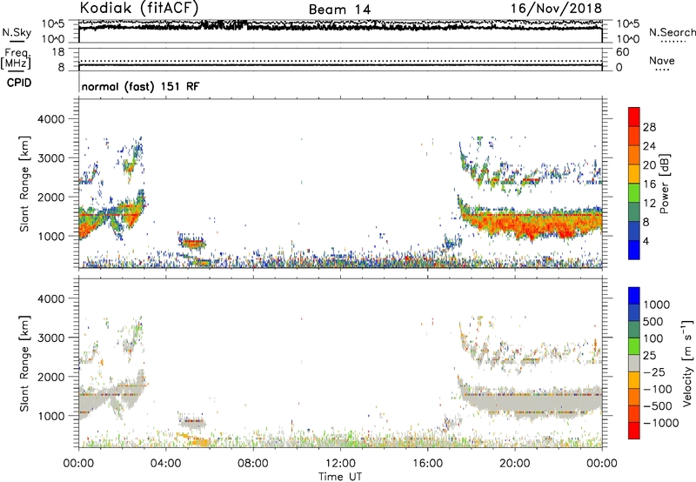Click 'normal (fast) 151 RF' text

click(x=140, y=86)
